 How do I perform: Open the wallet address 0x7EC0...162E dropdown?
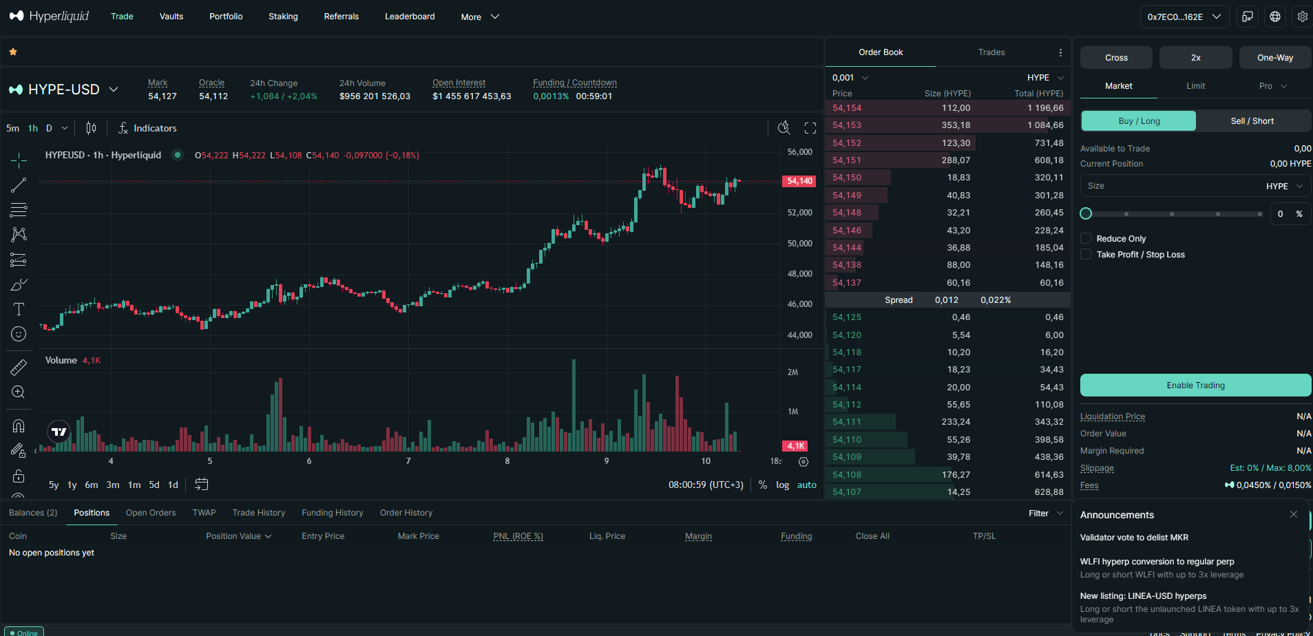(1184, 17)
